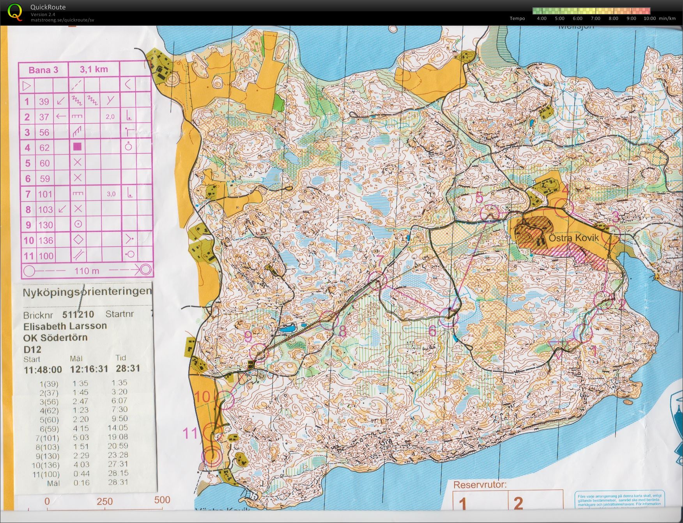
Task: Click the 250 mark on scale bar
Action: point(104,501)
